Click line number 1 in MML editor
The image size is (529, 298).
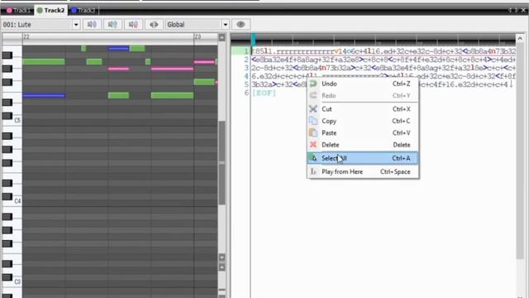[246, 51]
